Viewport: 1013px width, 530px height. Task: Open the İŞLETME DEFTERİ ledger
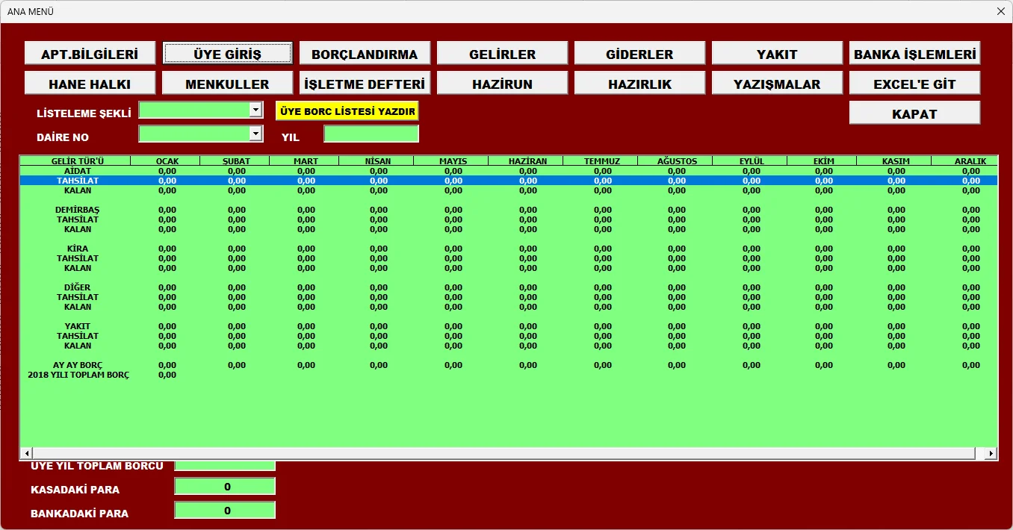pos(365,84)
